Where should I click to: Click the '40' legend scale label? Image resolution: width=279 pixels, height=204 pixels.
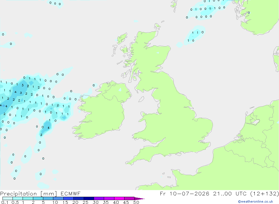click(x=116, y=202)
